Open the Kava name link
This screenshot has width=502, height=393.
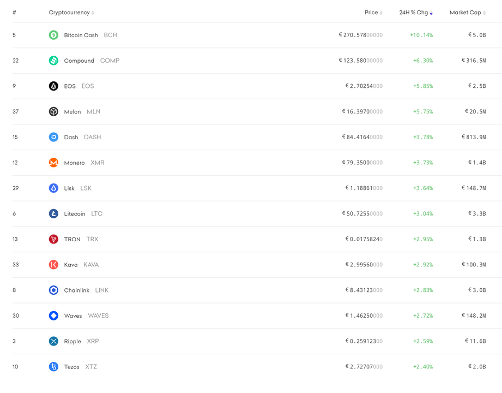click(71, 265)
